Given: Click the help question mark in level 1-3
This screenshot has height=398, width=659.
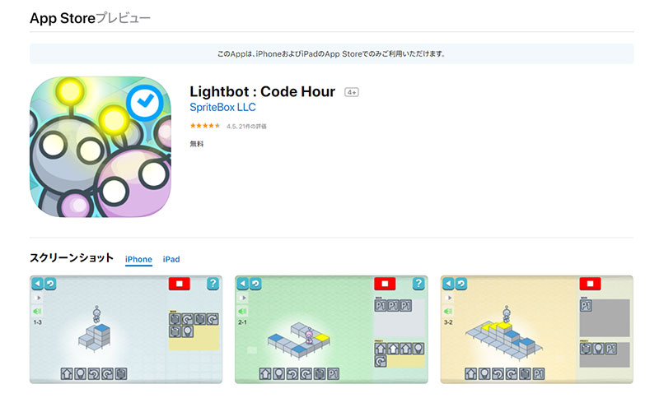Looking at the screenshot, I should pos(213,284).
